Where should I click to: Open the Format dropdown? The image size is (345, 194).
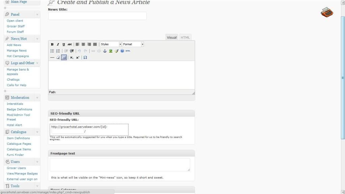(x=133, y=44)
